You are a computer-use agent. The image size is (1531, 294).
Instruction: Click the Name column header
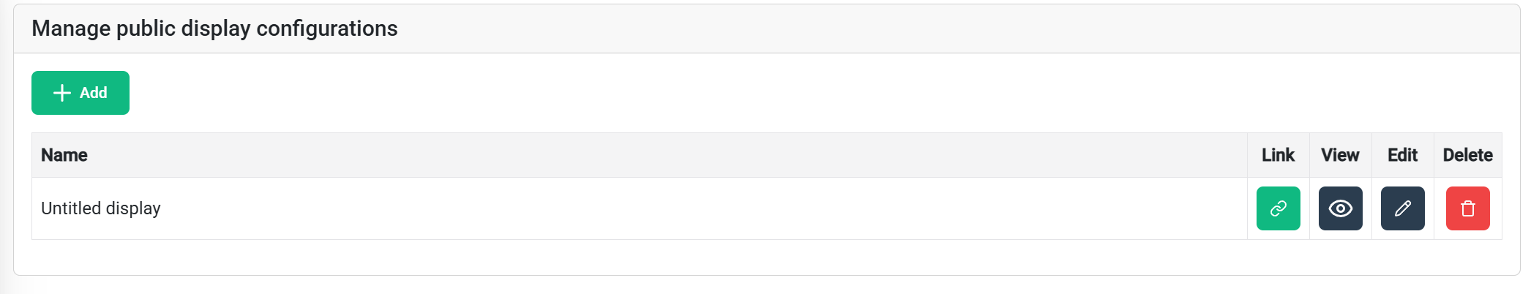pyautogui.click(x=64, y=155)
